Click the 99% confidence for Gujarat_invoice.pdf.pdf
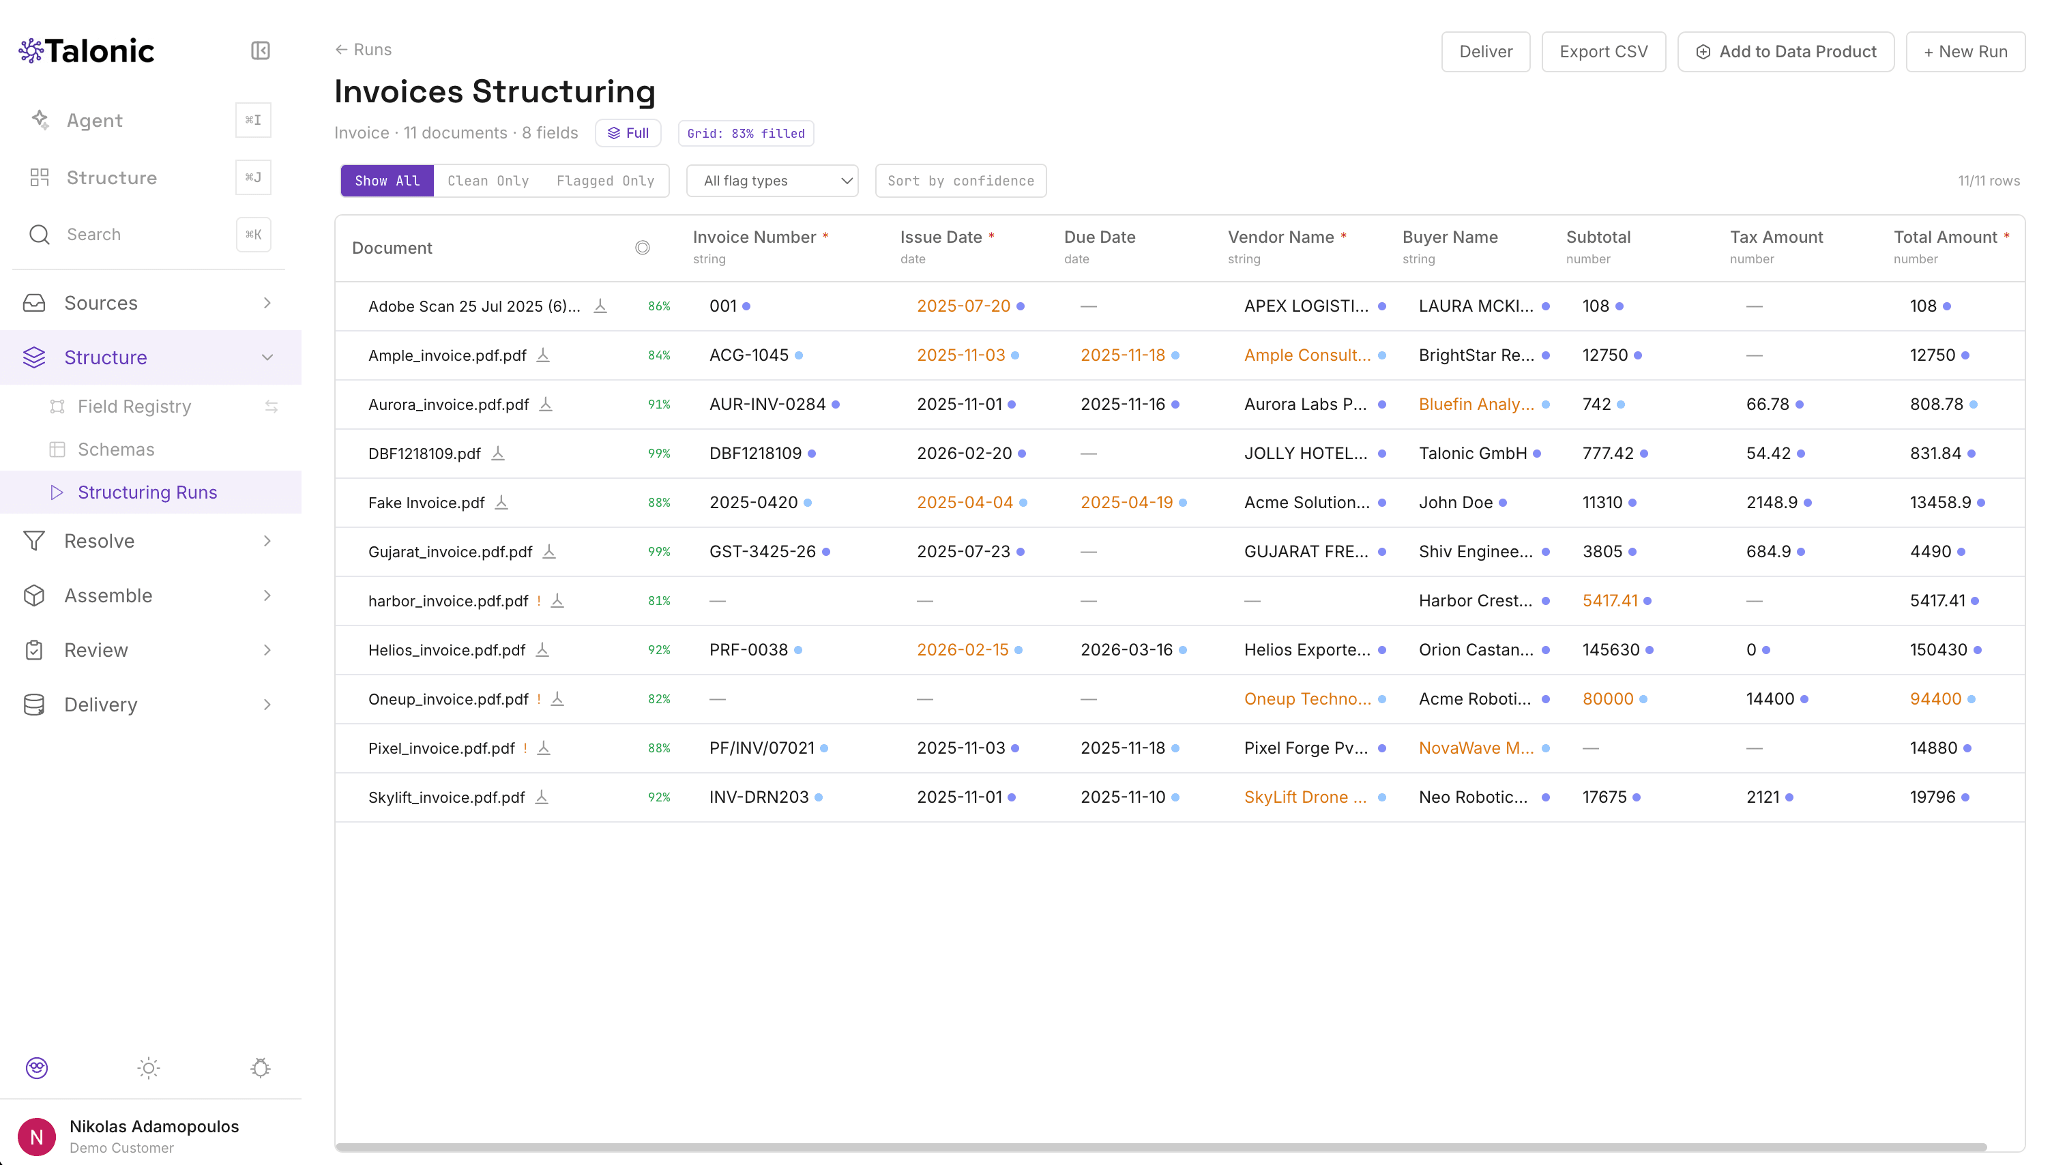Viewport: 2052px width, 1165px height. pos(659,551)
